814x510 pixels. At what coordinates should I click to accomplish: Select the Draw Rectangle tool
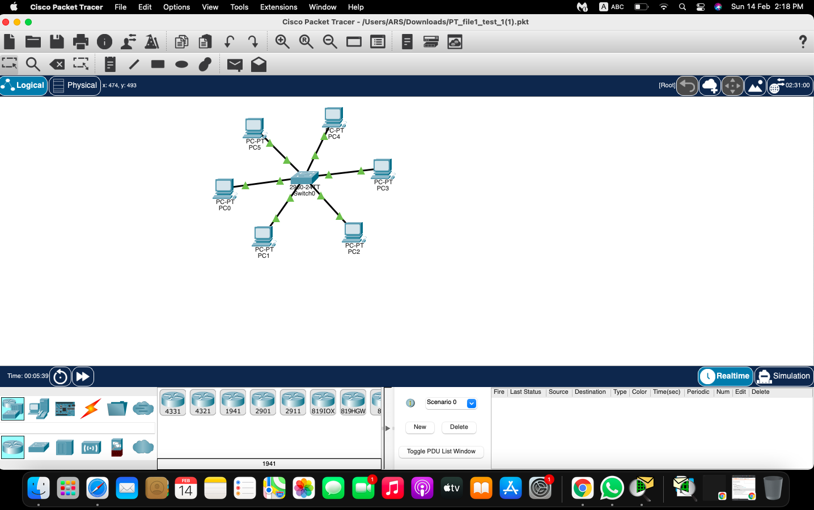pyautogui.click(x=158, y=64)
